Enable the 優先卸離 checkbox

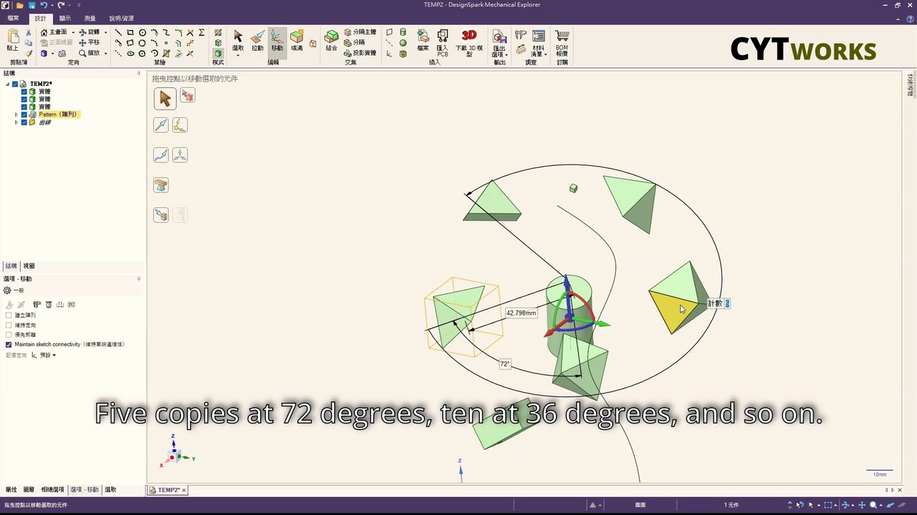coord(9,335)
